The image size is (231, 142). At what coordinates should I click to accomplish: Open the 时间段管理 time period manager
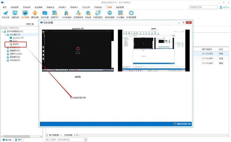(131, 14)
